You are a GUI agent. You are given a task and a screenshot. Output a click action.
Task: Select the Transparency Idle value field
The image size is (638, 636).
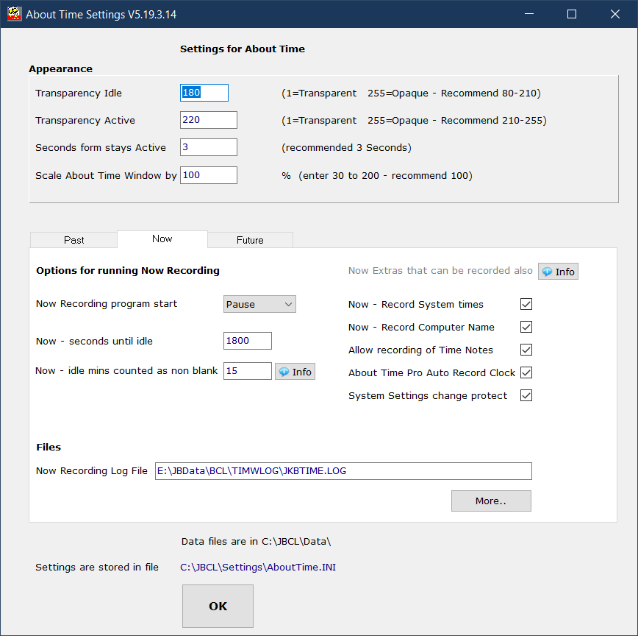[x=204, y=93]
